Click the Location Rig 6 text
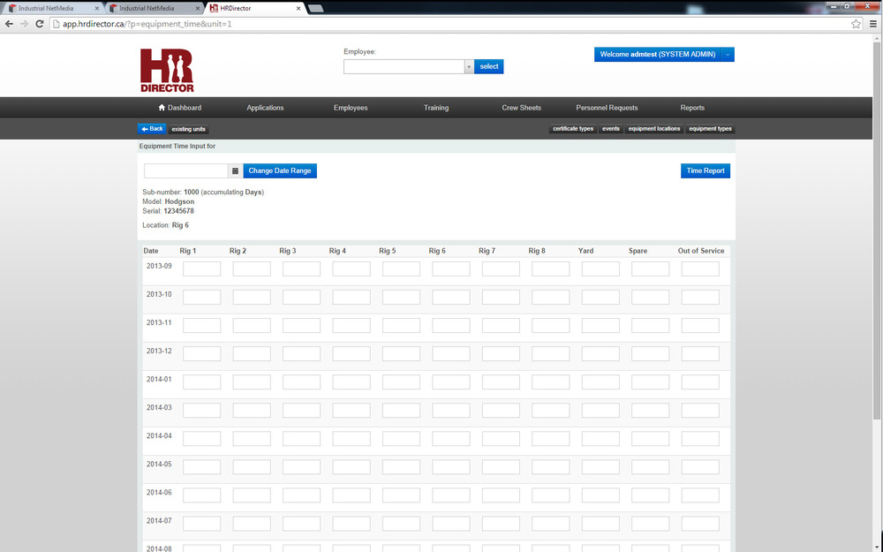This screenshot has height=552, width=883. coord(166,225)
